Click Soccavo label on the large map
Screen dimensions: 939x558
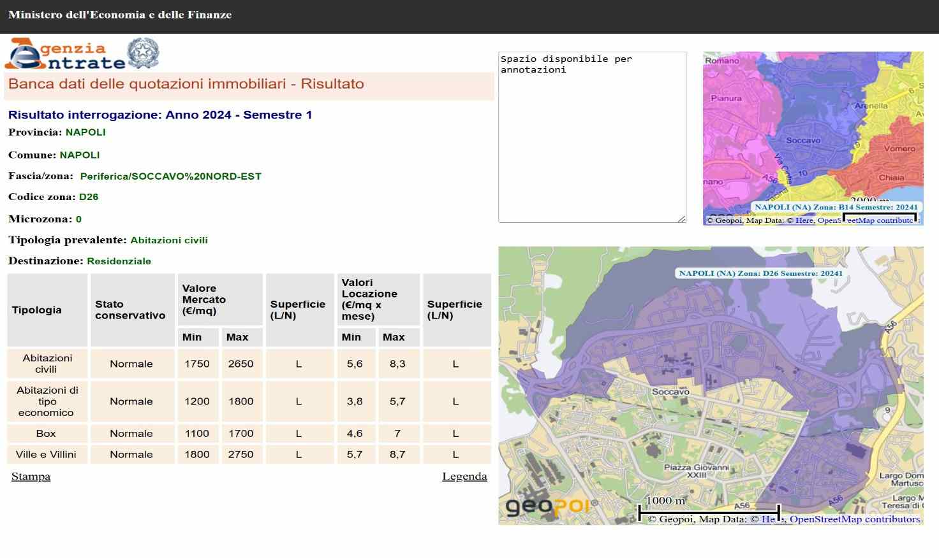click(670, 392)
